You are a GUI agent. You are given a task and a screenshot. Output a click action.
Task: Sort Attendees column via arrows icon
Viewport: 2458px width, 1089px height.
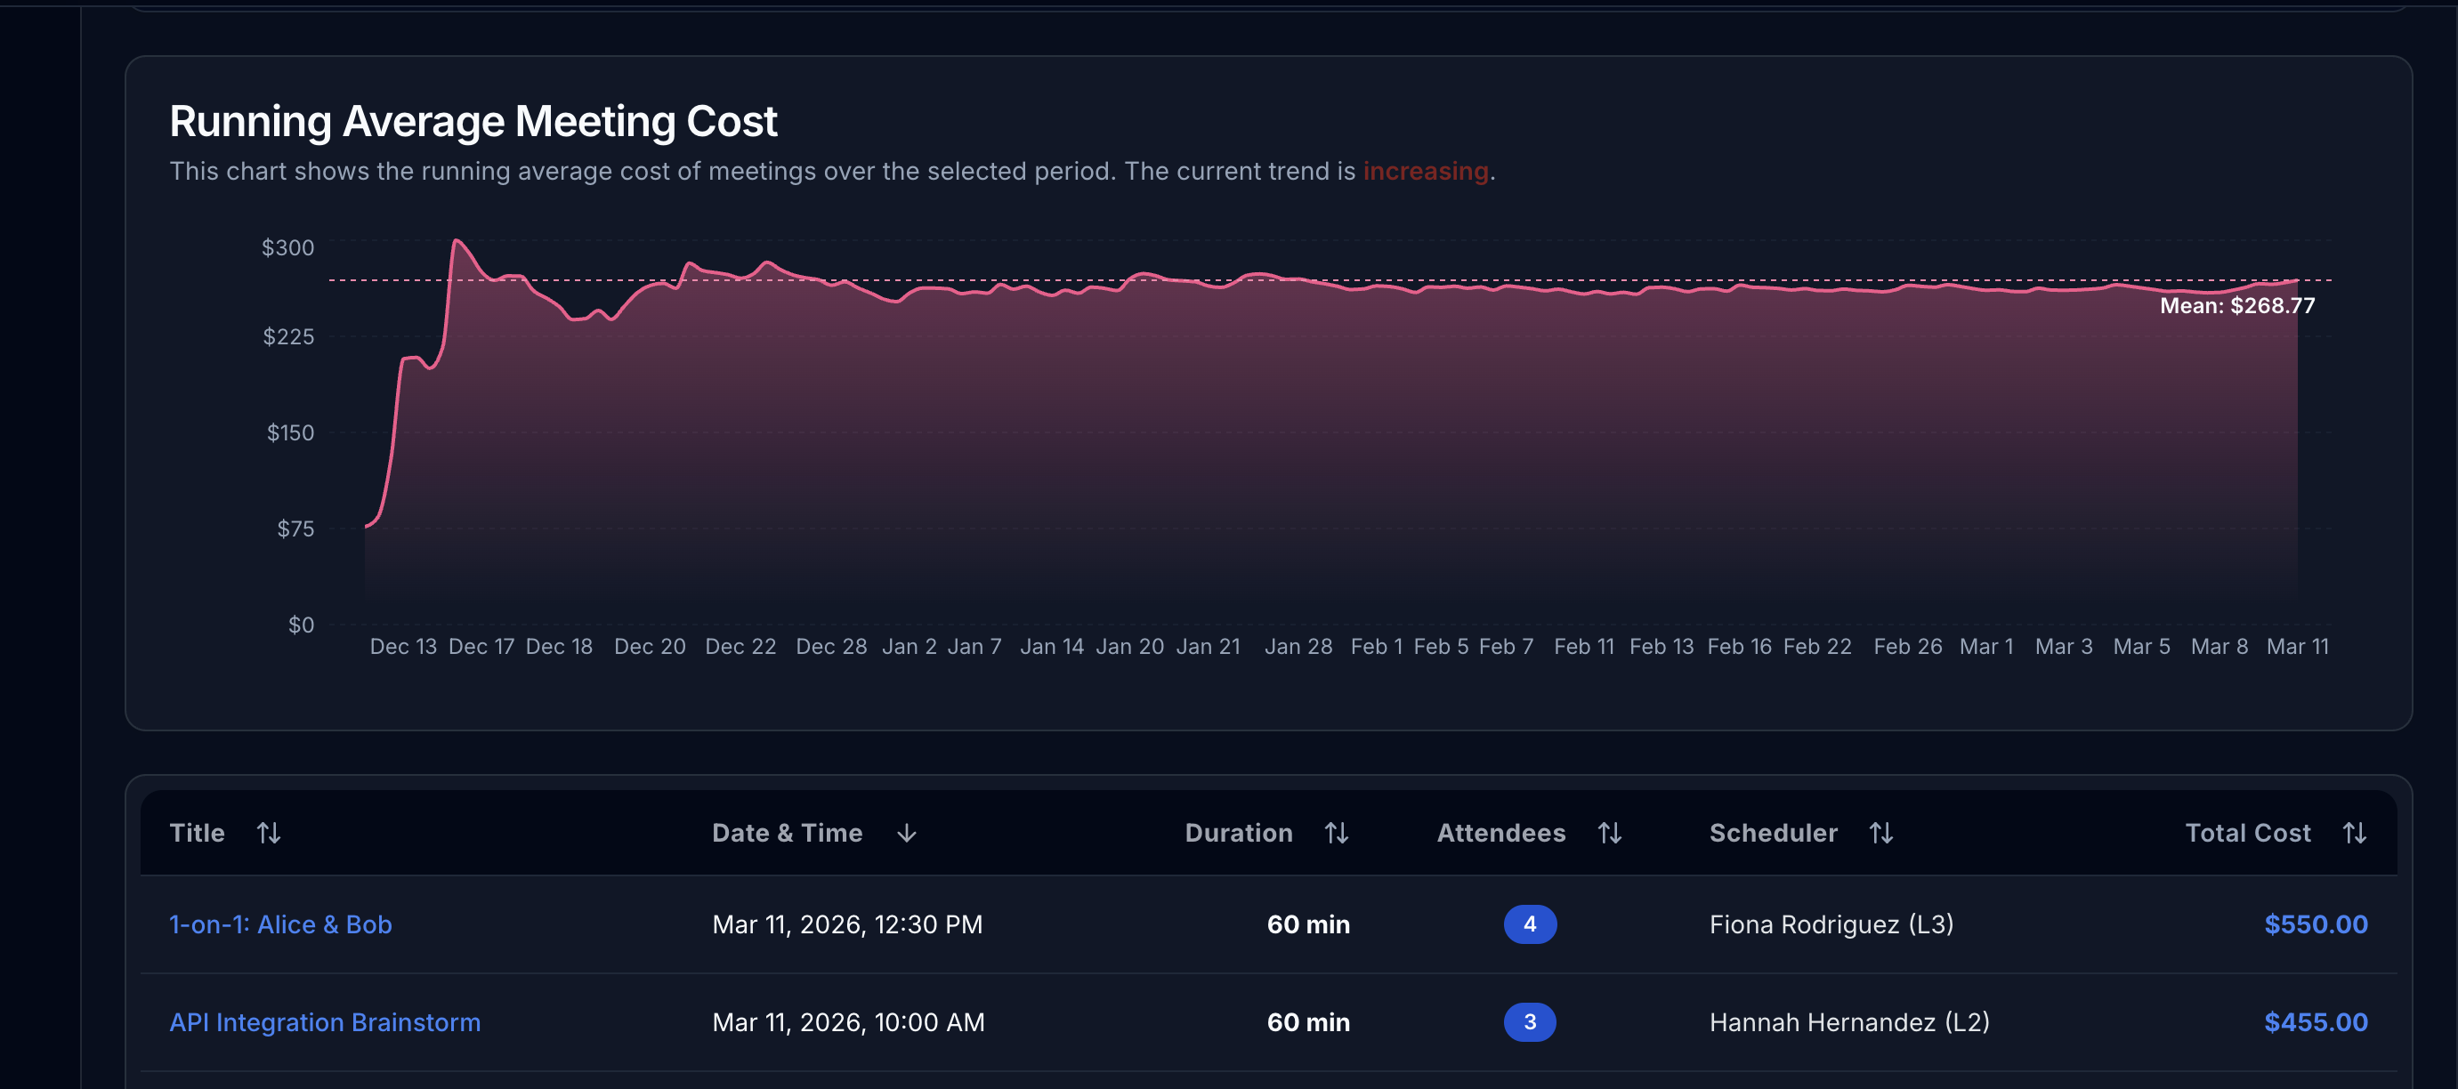click(x=1610, y=834)
